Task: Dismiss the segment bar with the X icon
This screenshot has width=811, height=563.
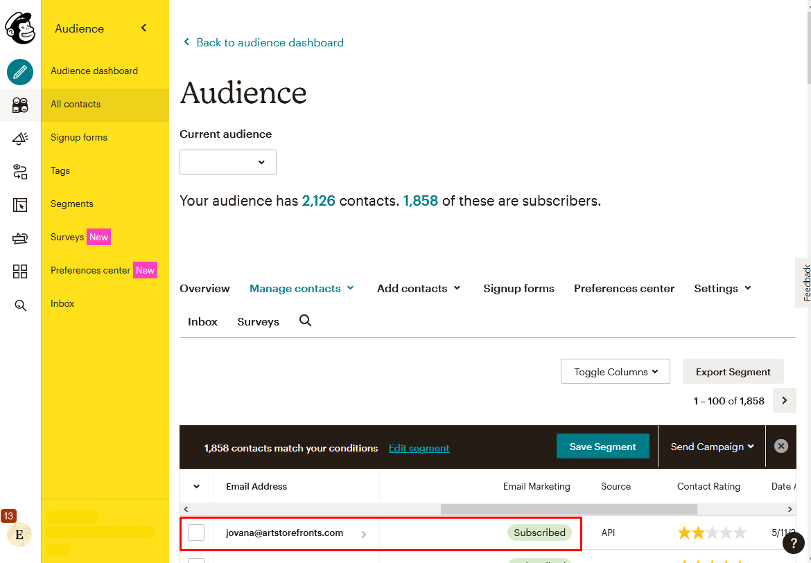Action: (781, 446)
